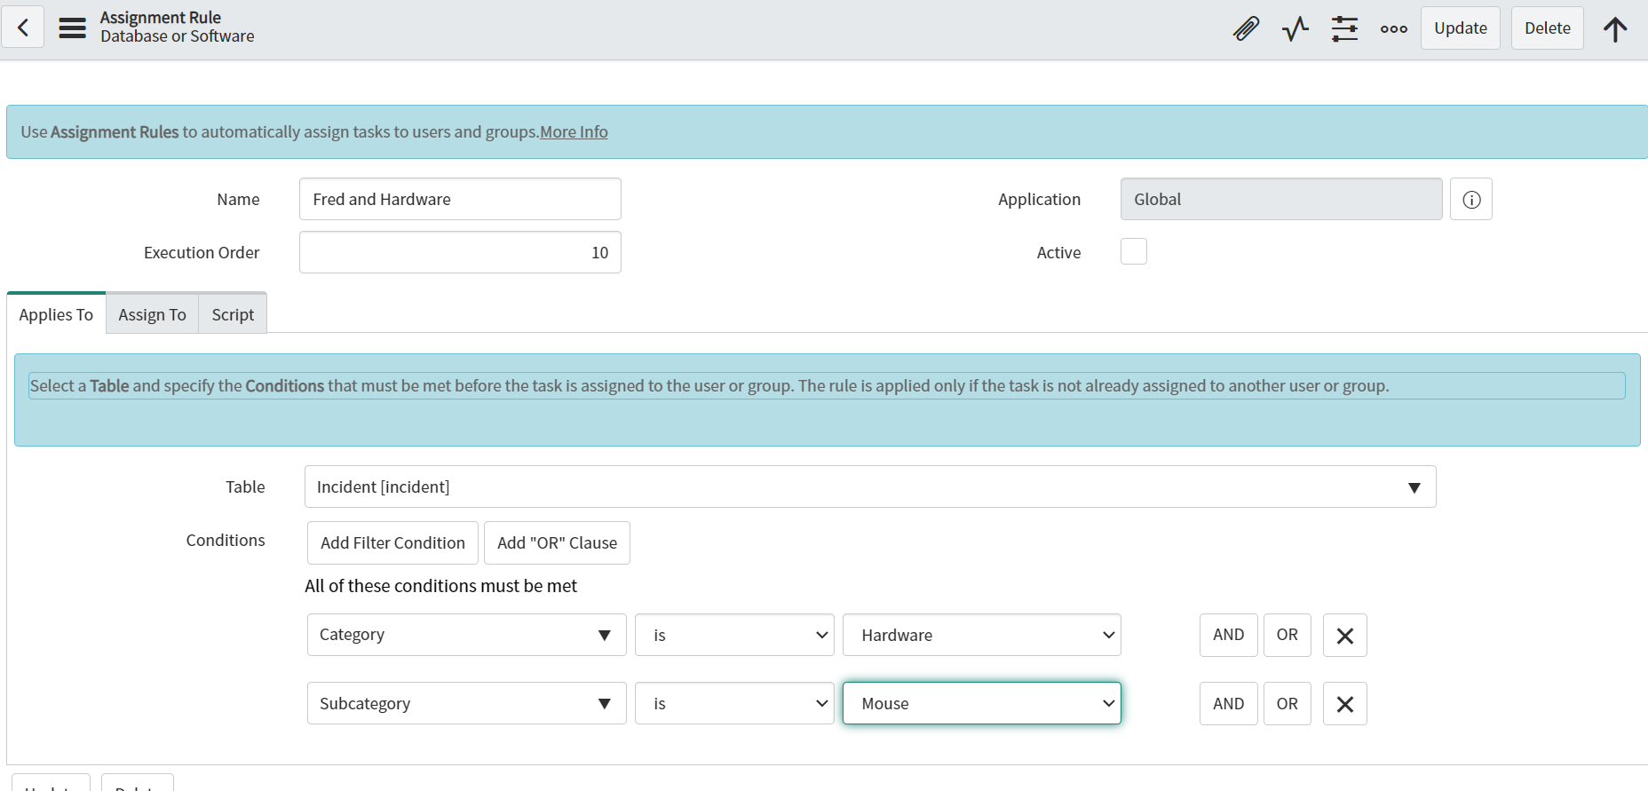The image size is (1648, 791).
Task: Click the paperclip attachments icon
Action: coord(1246,28)
